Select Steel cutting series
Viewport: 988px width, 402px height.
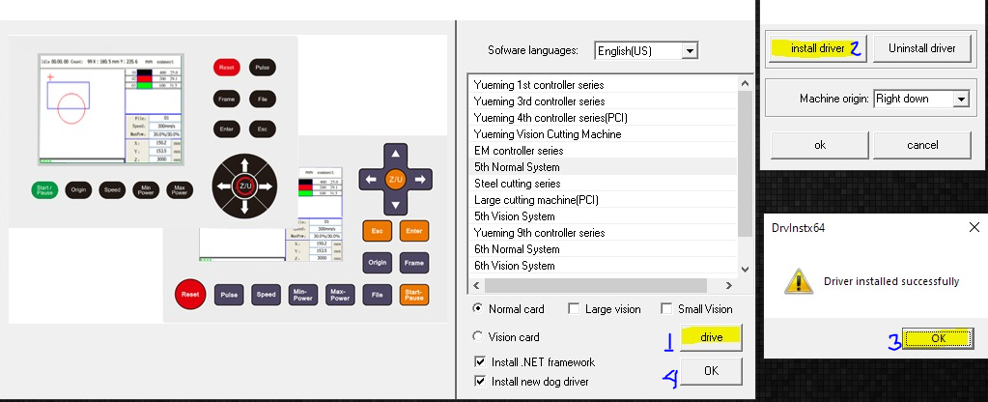(603, 184)
